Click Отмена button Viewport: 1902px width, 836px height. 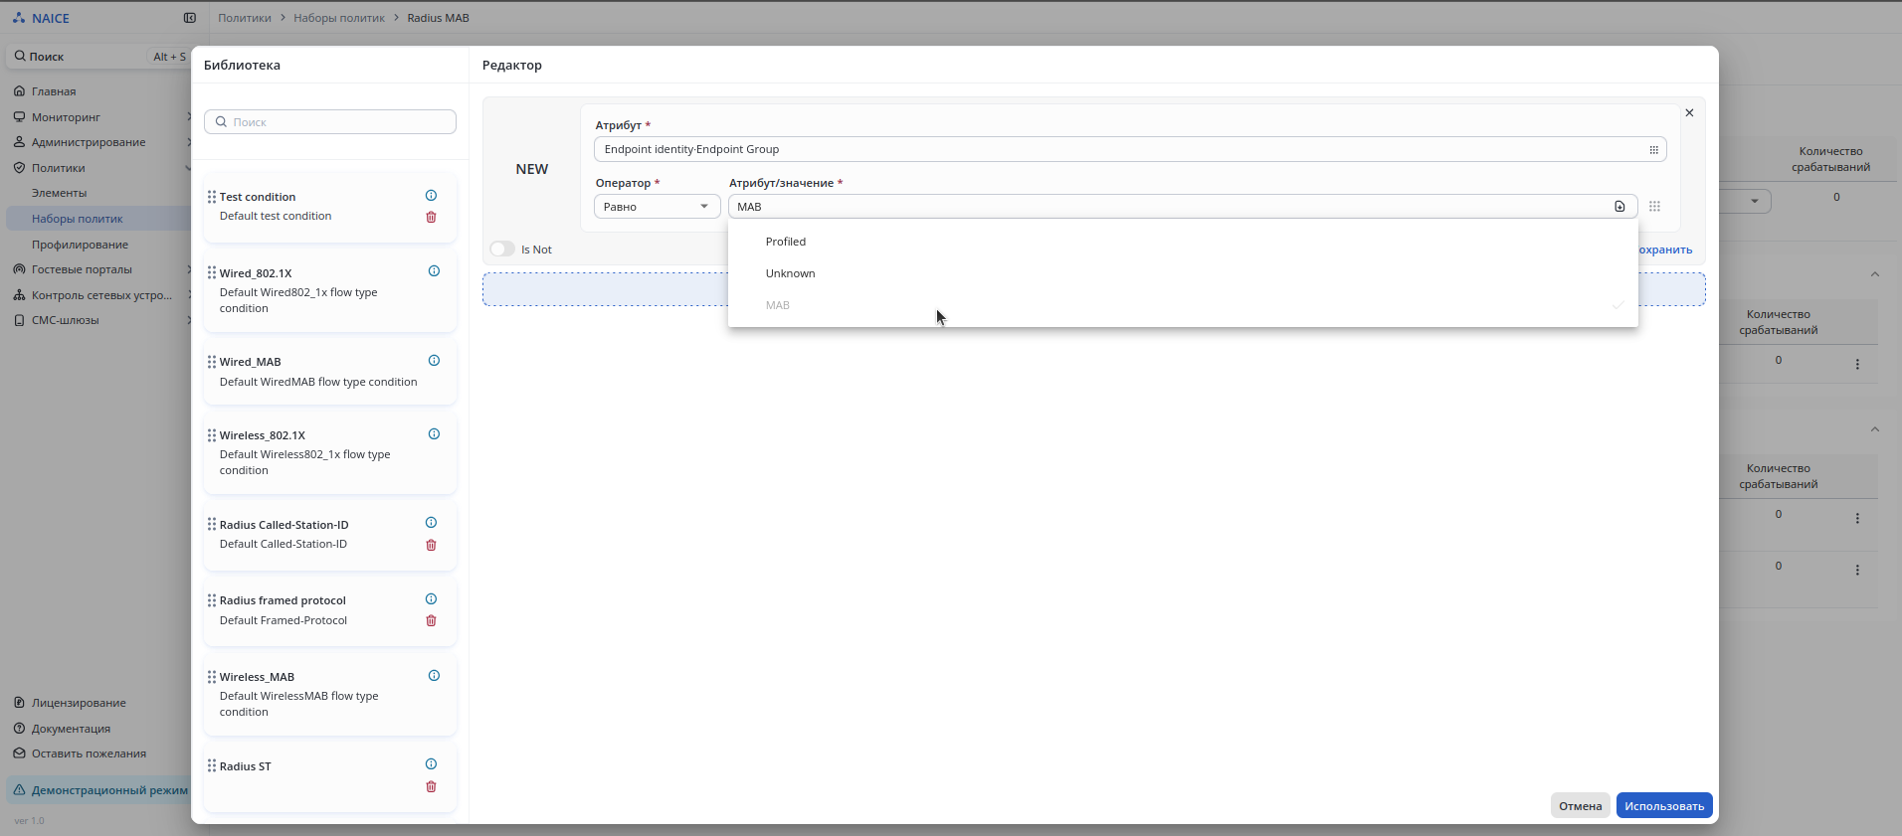click(x=1580, y=805)
